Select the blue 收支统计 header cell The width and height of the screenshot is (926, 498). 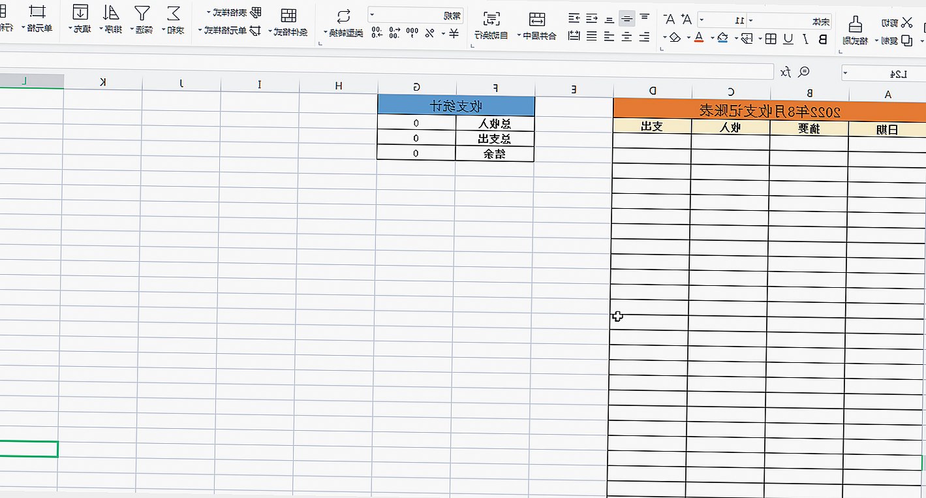(455, 105)
